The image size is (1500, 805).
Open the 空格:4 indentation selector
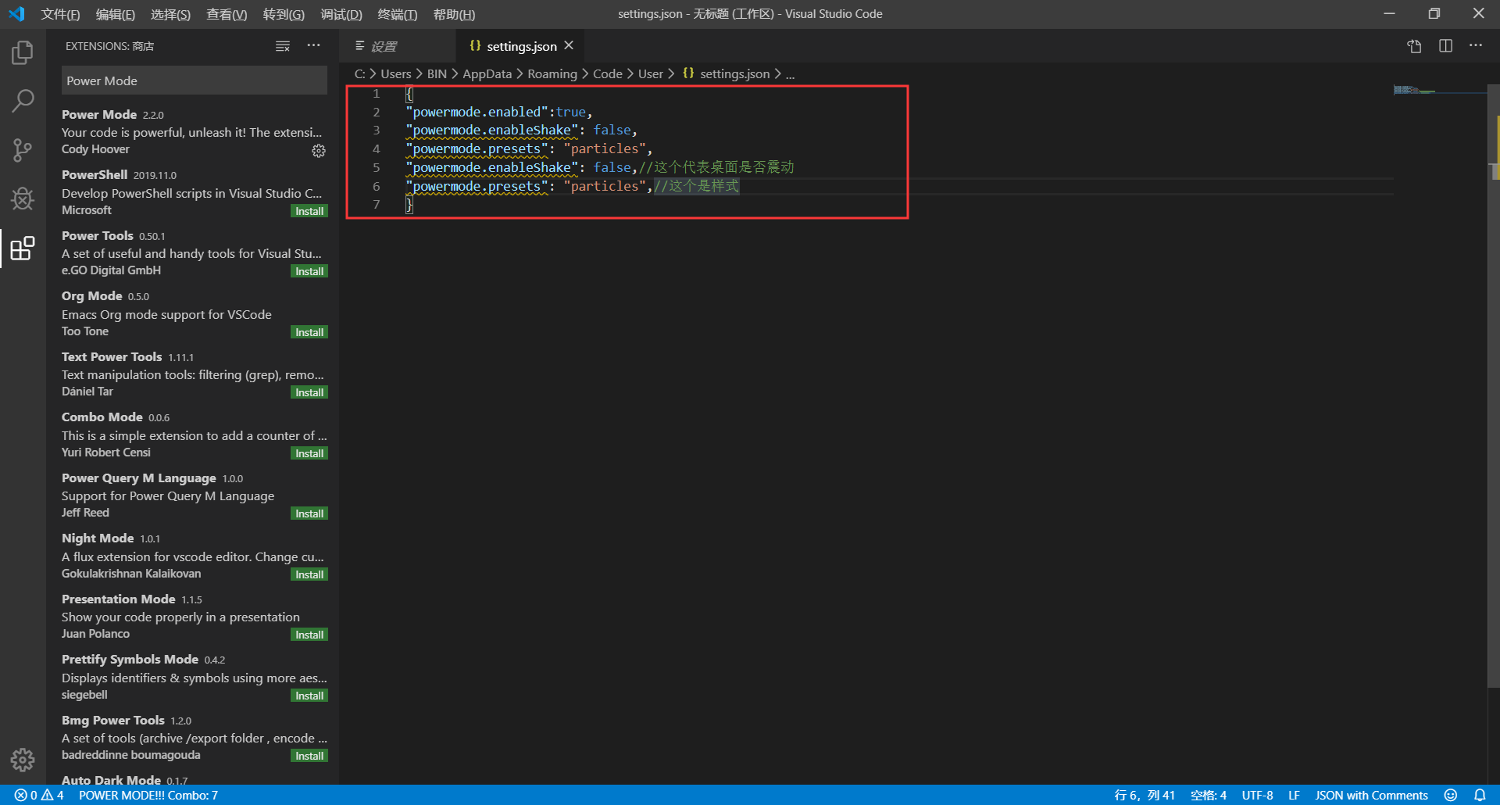tap(1208, 795)
